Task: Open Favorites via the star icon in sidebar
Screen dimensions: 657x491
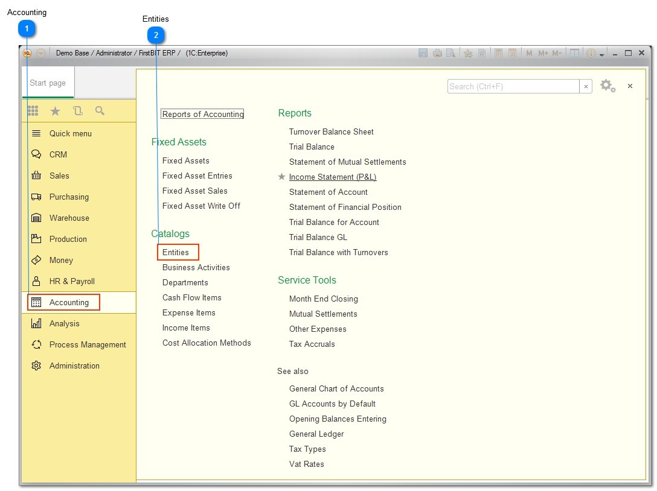Action: pyautogui.click(x=55, y=111)
